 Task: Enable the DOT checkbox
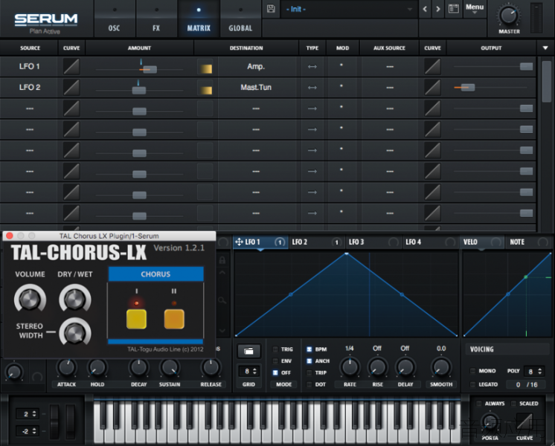coord(309,384)
